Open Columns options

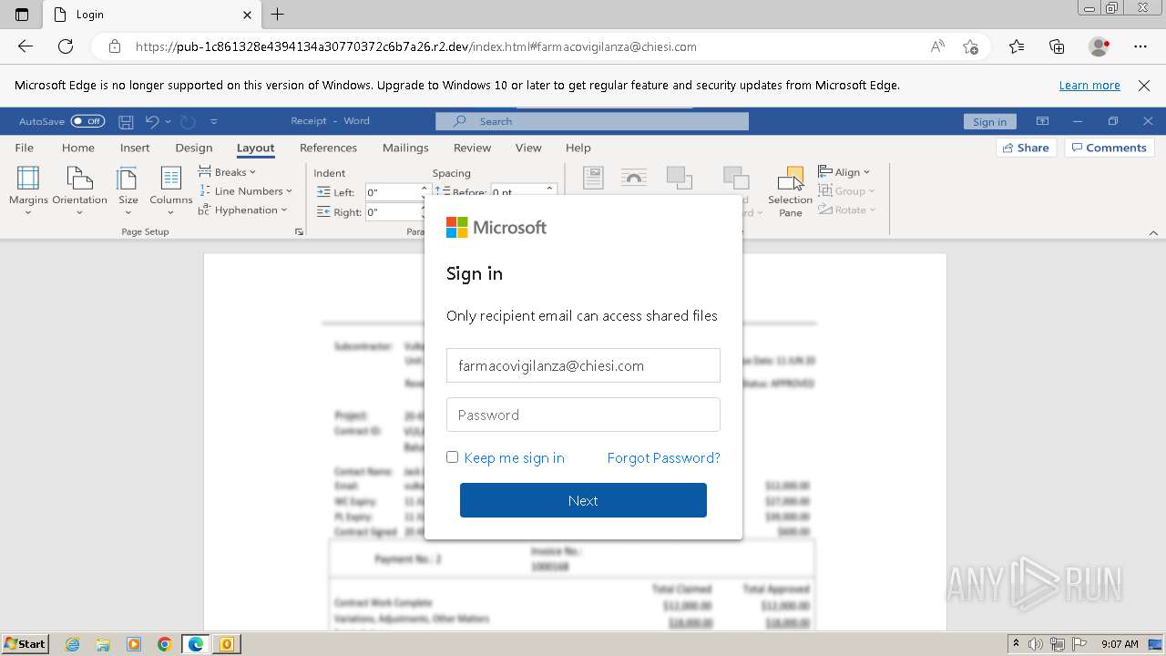(x=171, y=190)
